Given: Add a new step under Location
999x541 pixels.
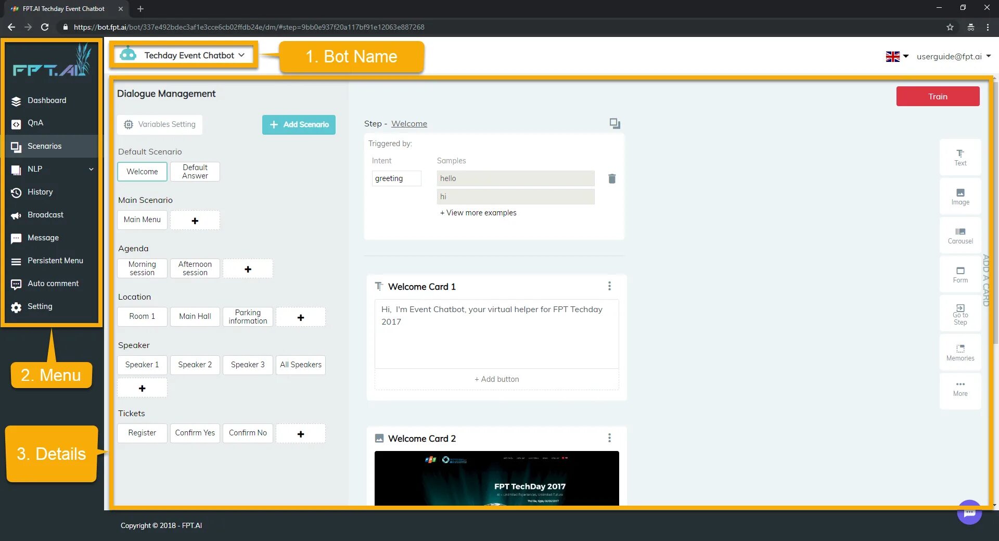Looking at the screenshot, I should [301, 317].
